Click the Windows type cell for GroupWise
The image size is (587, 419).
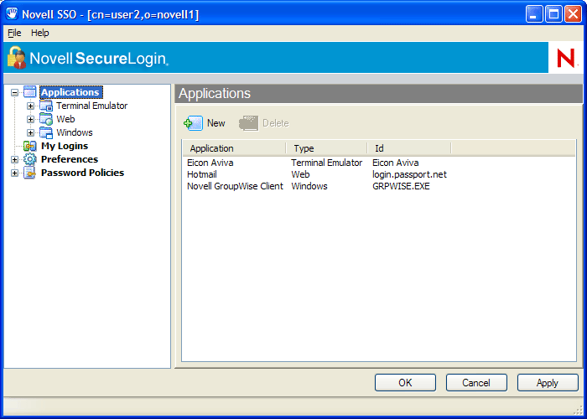(x=309, y=186)
